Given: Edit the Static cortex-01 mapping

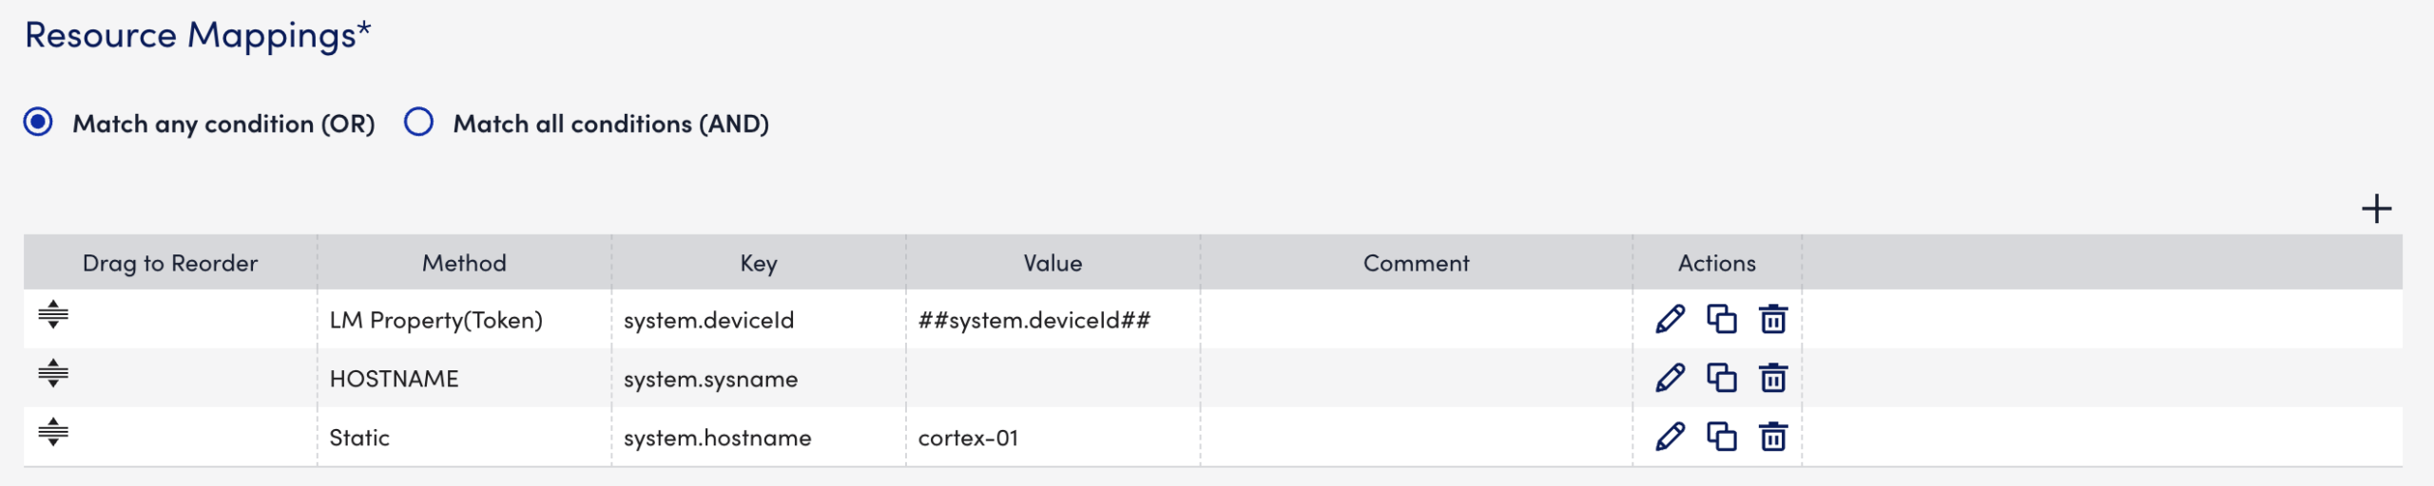Looking at the screenshot, I should (x=1670, y=438).
